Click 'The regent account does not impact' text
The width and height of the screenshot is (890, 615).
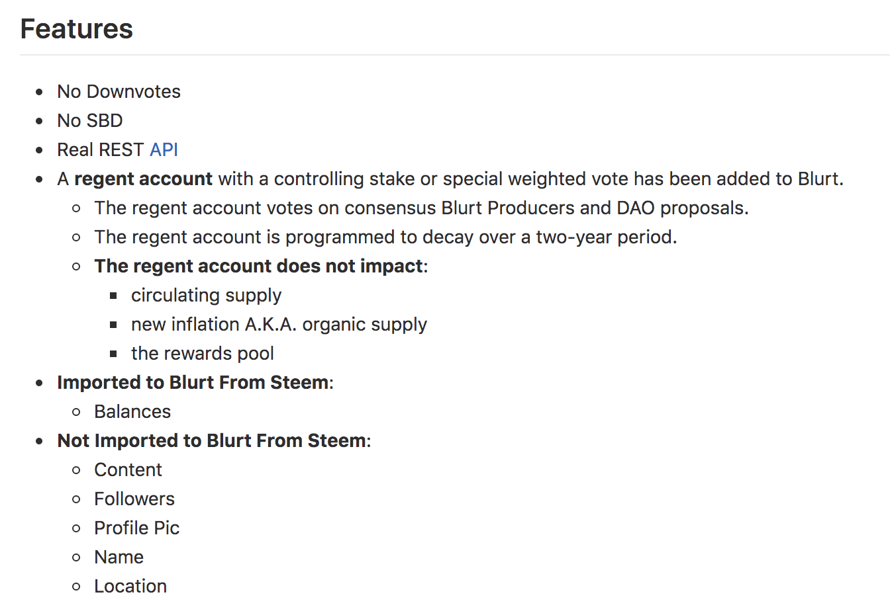[259, 266]
